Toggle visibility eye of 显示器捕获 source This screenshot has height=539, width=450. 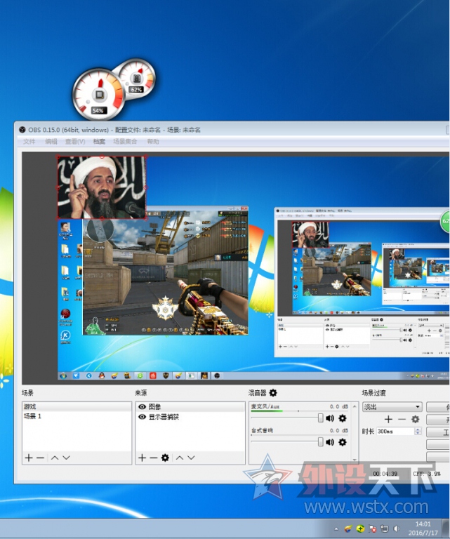point(142,417)
